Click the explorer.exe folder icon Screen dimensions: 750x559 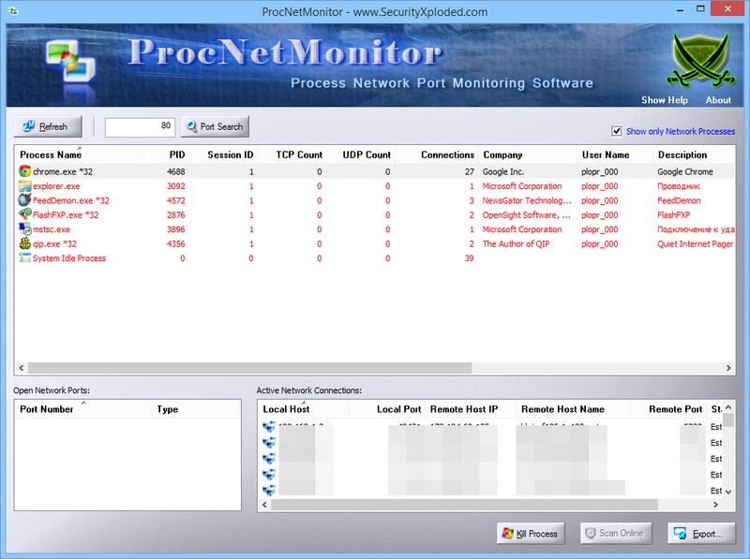(x=25, y=185)
